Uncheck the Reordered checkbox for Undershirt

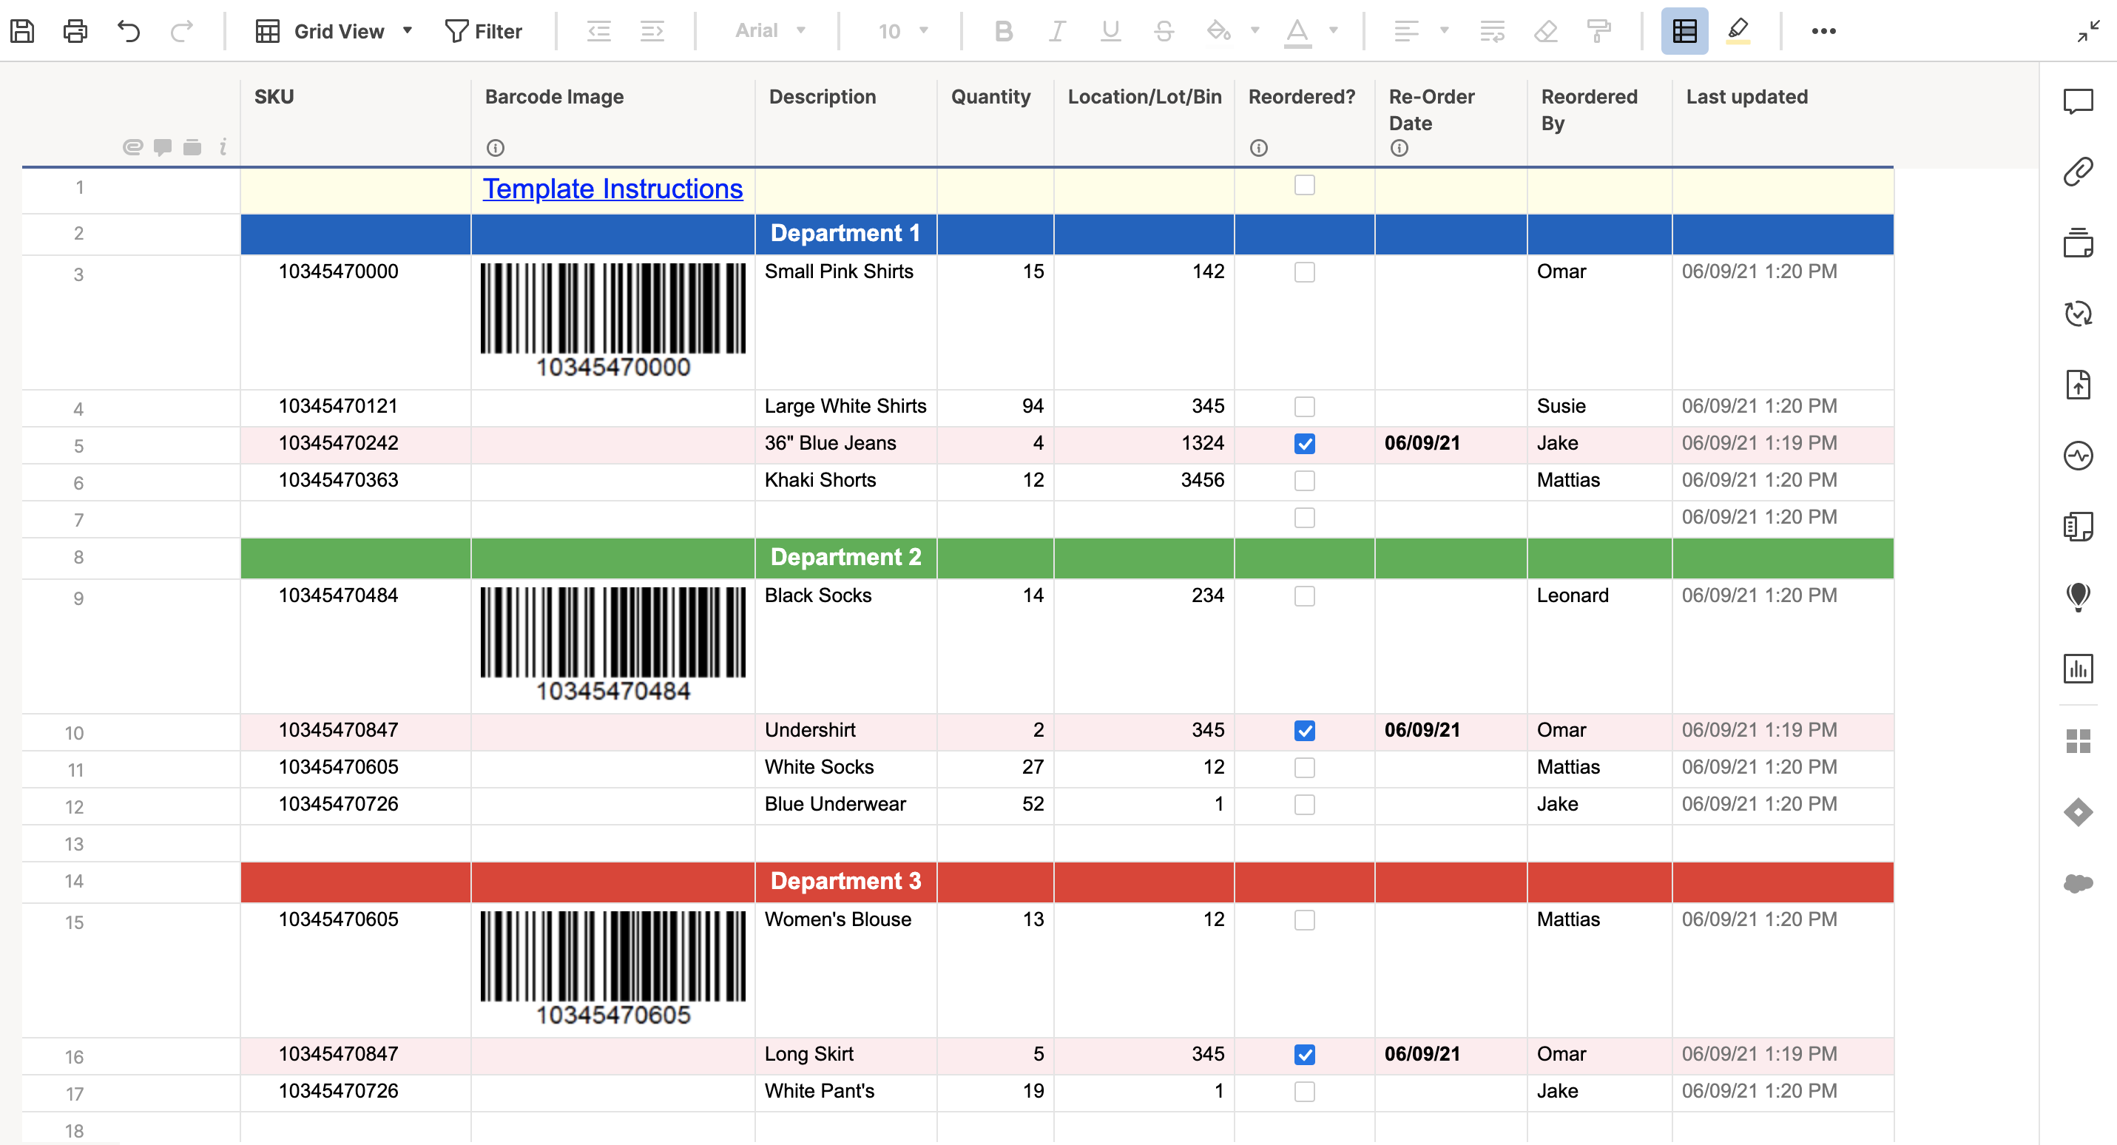1304,730
